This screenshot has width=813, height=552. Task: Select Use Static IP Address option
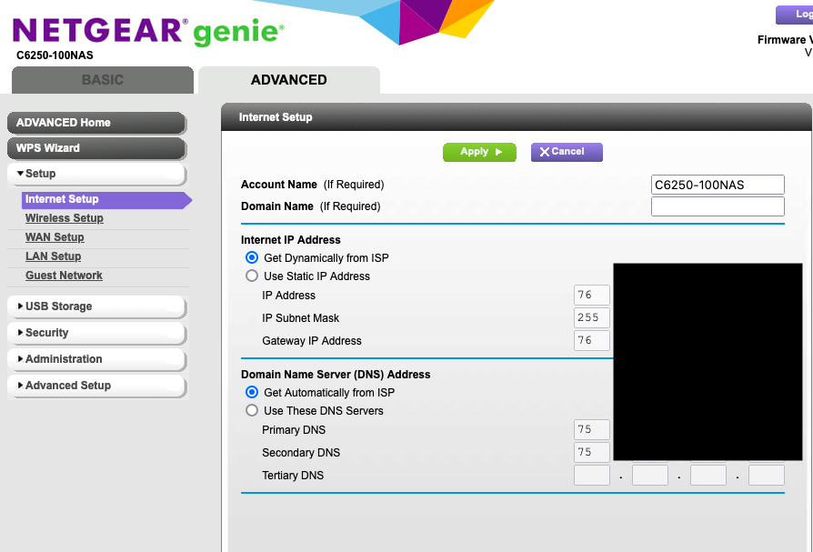tap(252, 276)
